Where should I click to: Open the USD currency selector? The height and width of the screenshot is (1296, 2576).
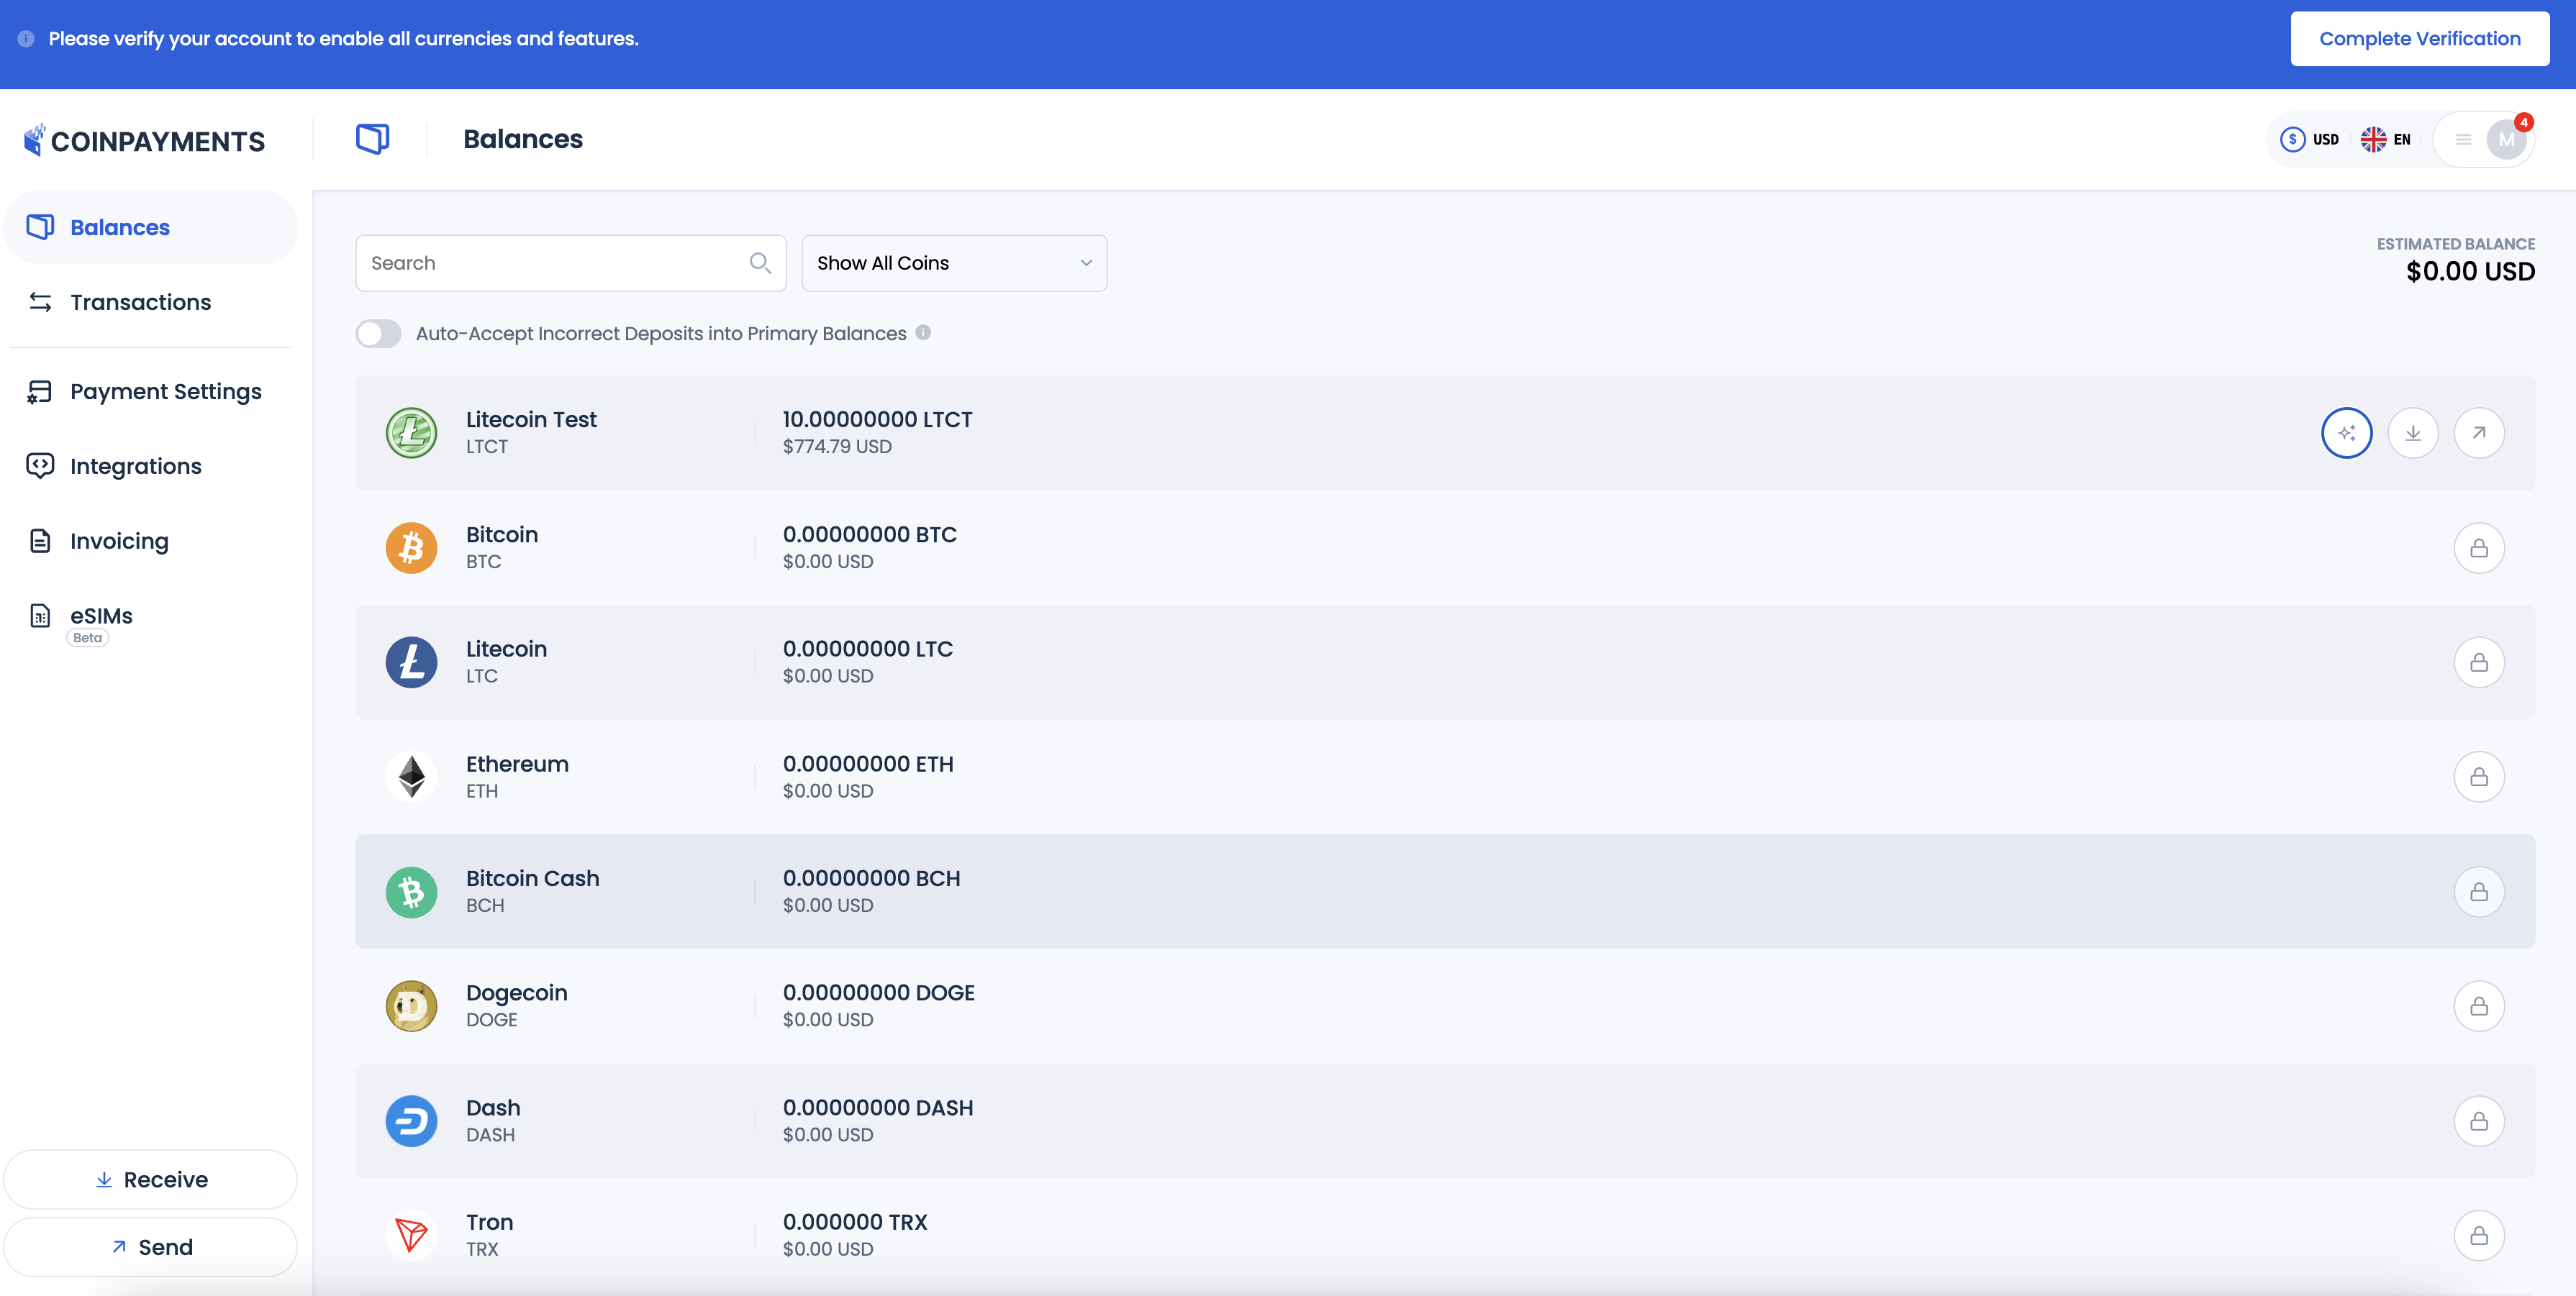click(2309, 140)
